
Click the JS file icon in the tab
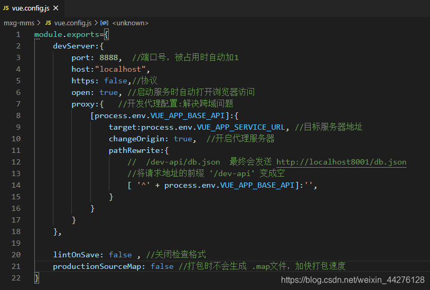pos(6,8)
